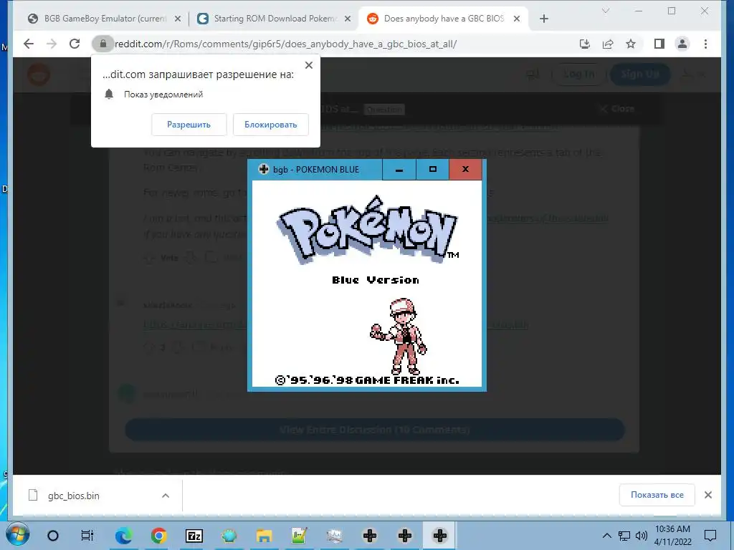Click the dimmed reddit Sign Up button

click(x=640, y=74)
